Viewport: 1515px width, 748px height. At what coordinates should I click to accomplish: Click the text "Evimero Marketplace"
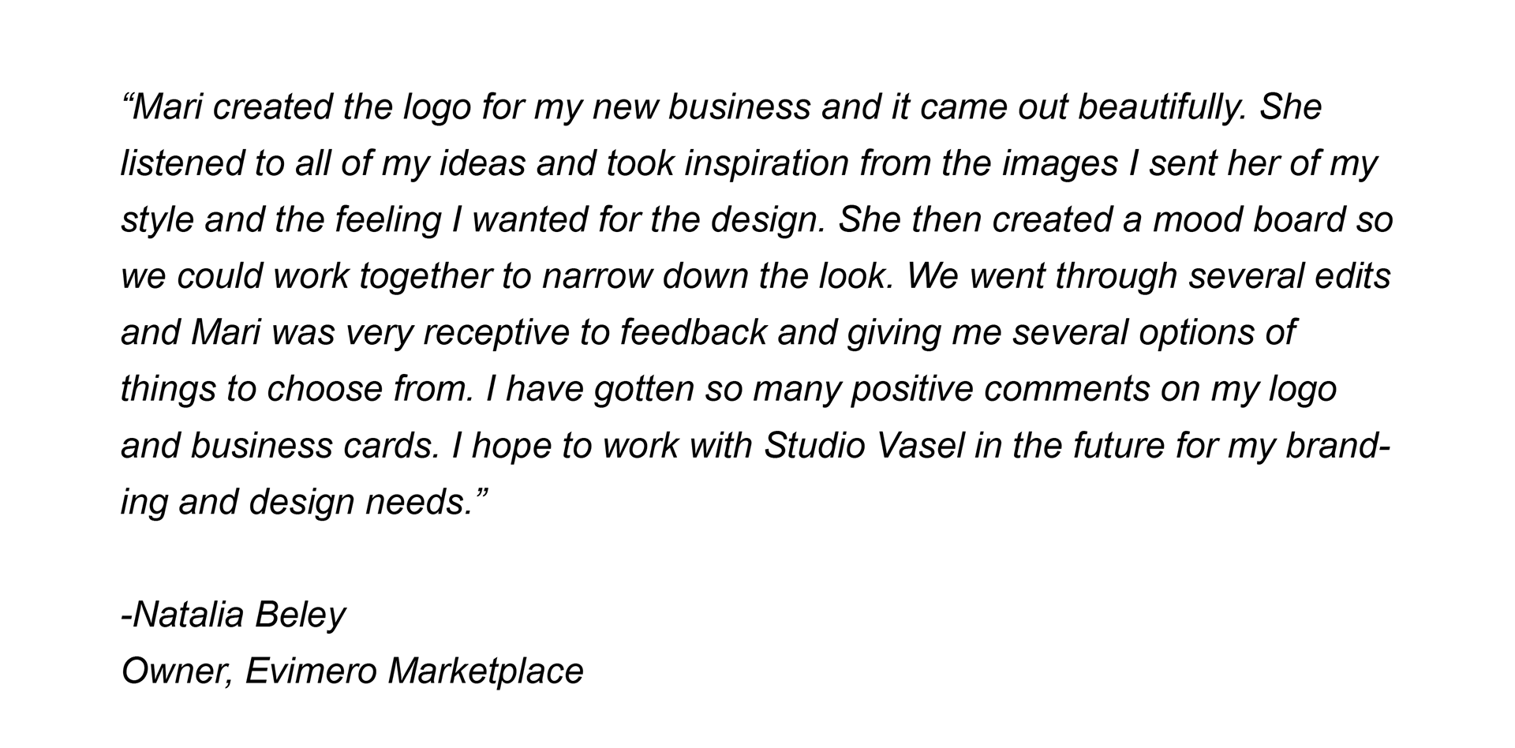(414, 671)
